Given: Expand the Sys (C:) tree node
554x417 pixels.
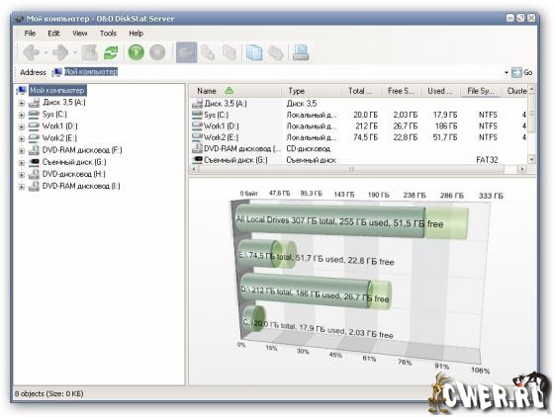Looking at the screenshot, I should [22, 115].
